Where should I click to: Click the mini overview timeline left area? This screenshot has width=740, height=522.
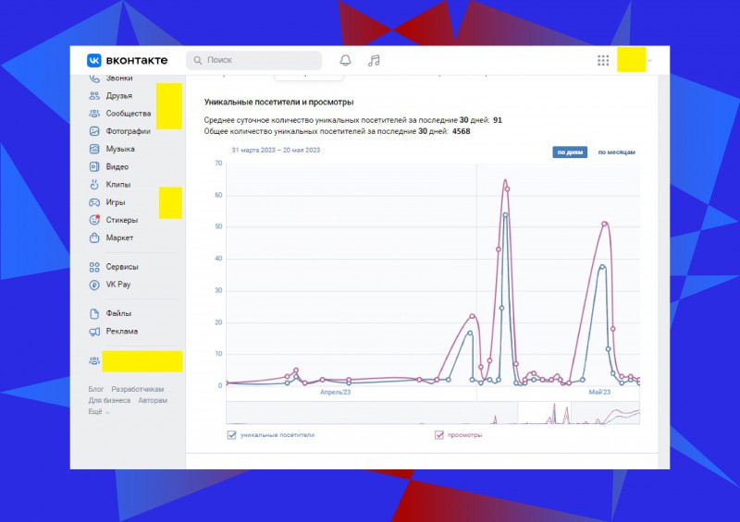pos(372,413)
